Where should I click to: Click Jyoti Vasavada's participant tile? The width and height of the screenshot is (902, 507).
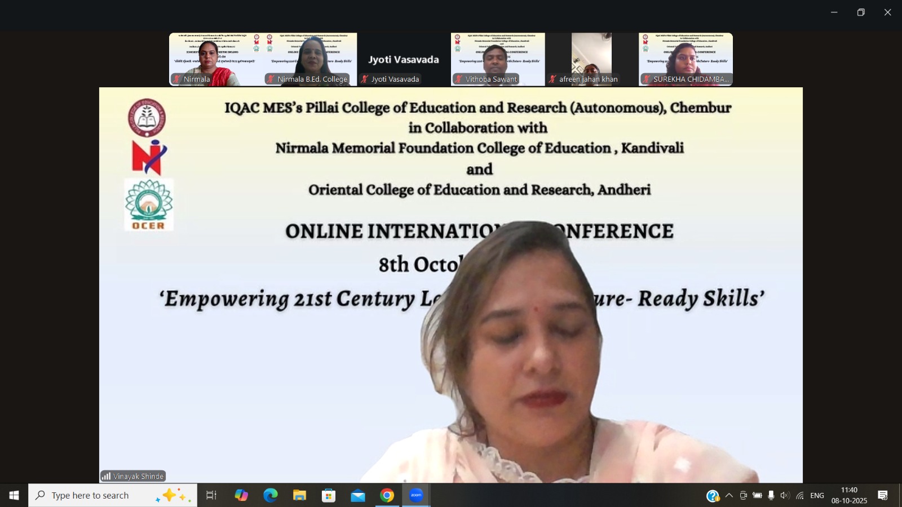tap(404, 59)
